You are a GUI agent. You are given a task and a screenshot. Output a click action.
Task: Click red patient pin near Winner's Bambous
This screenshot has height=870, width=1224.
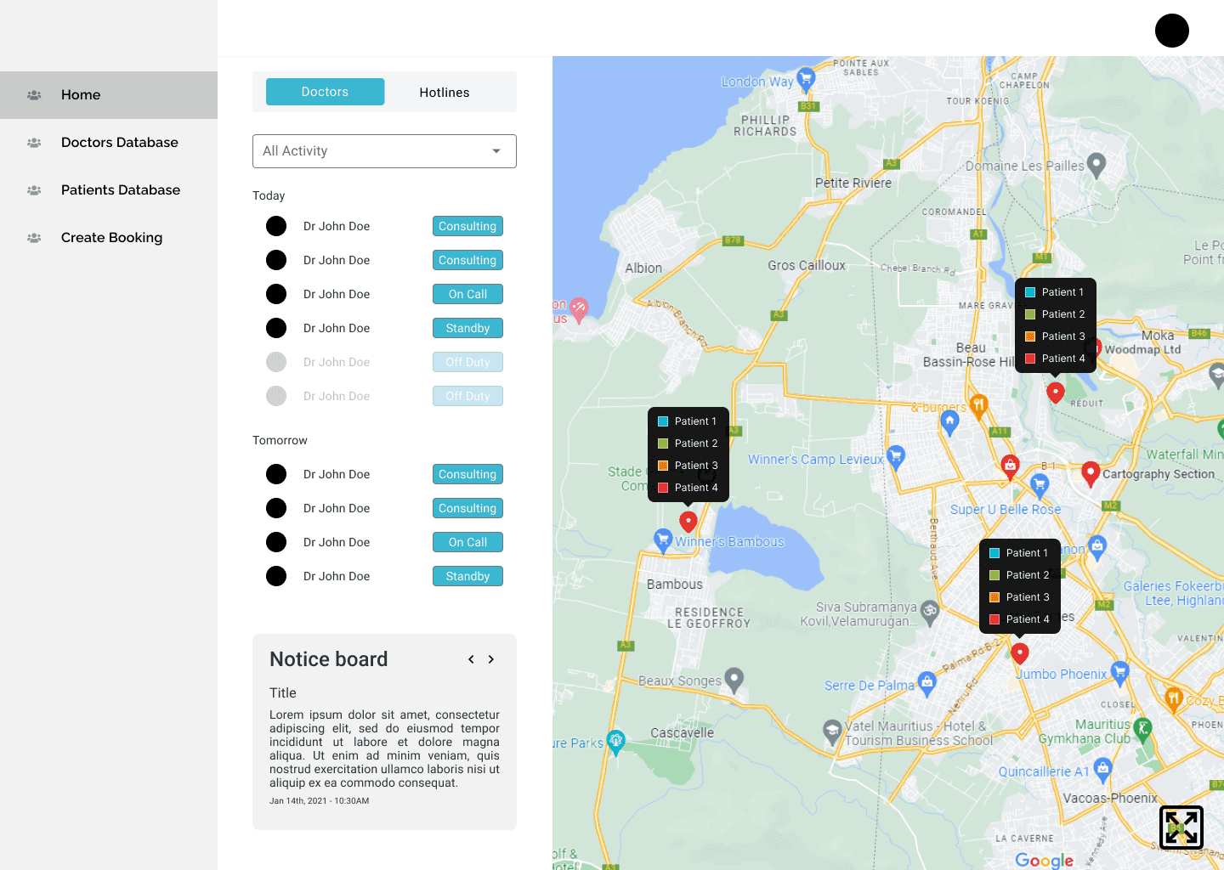(x=688, y=521)
